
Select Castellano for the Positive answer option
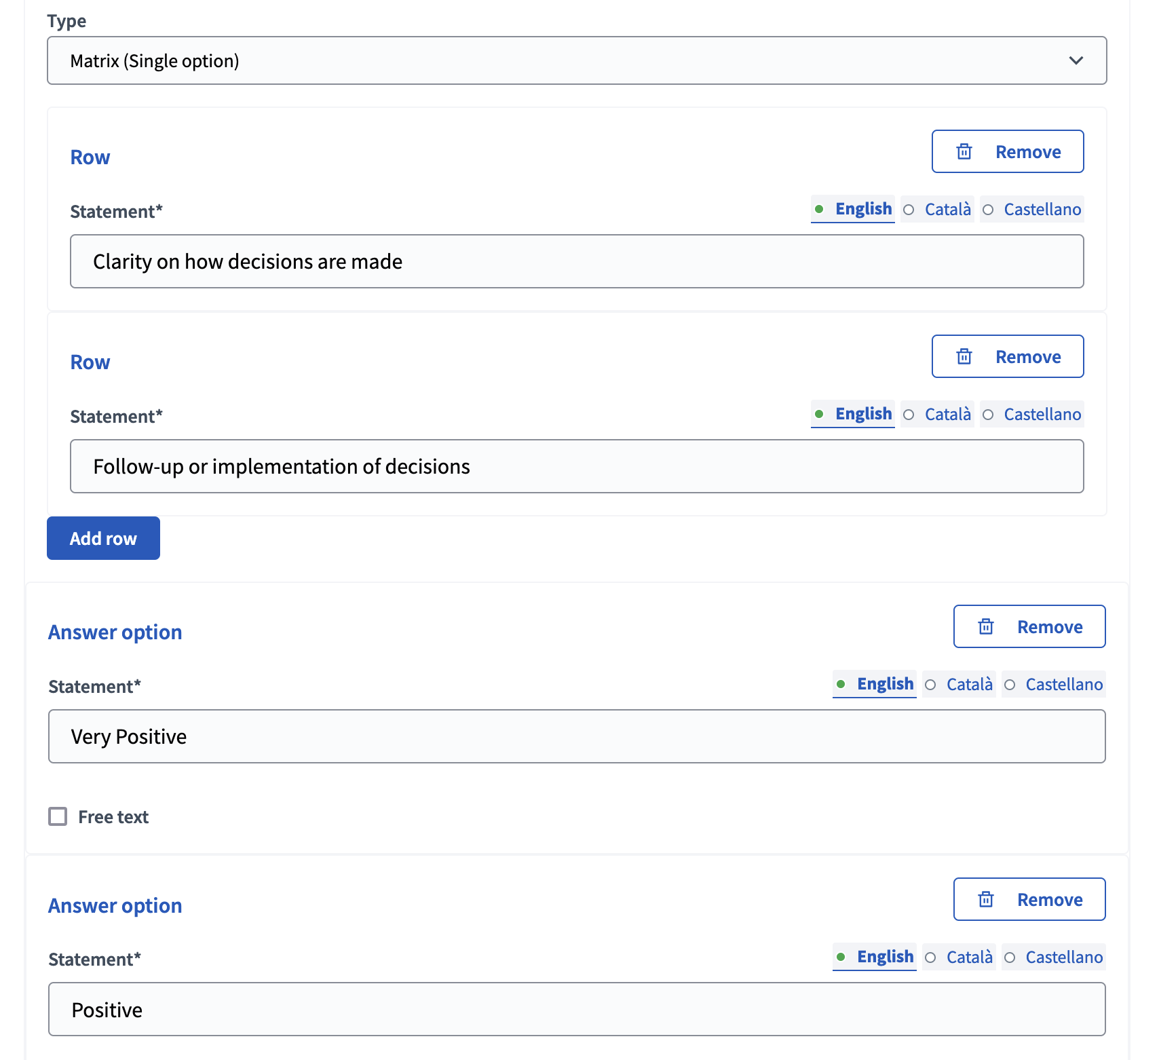point(1063,957)
